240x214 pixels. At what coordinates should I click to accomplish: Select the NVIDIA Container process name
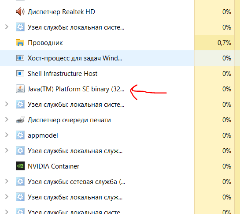point(54,166)
